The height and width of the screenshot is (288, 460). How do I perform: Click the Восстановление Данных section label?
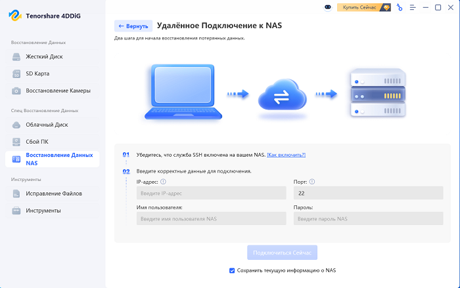(38, 43)
